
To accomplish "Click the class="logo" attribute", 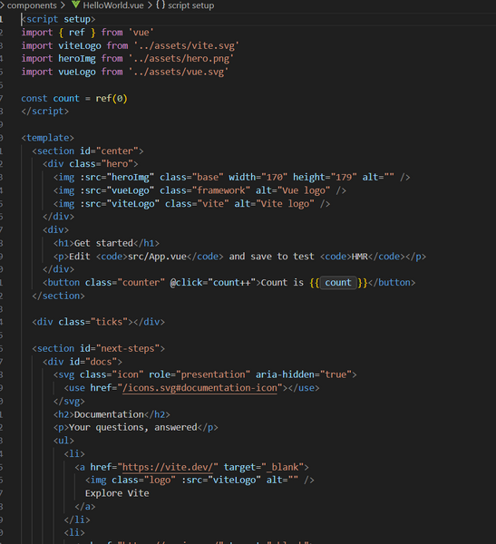I will pos(143,481).
